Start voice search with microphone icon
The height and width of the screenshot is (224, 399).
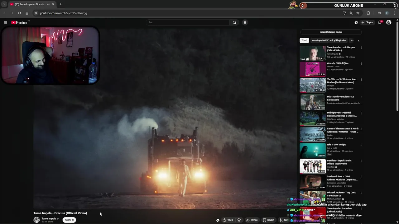[x=245, y=22]
